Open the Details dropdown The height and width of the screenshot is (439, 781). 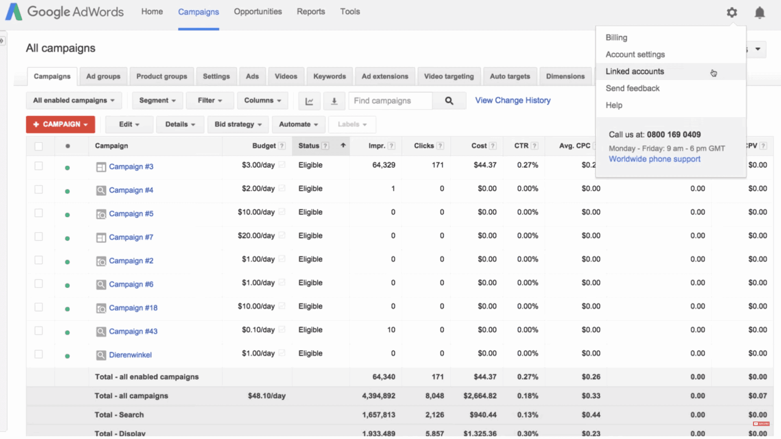click(180, 124)
